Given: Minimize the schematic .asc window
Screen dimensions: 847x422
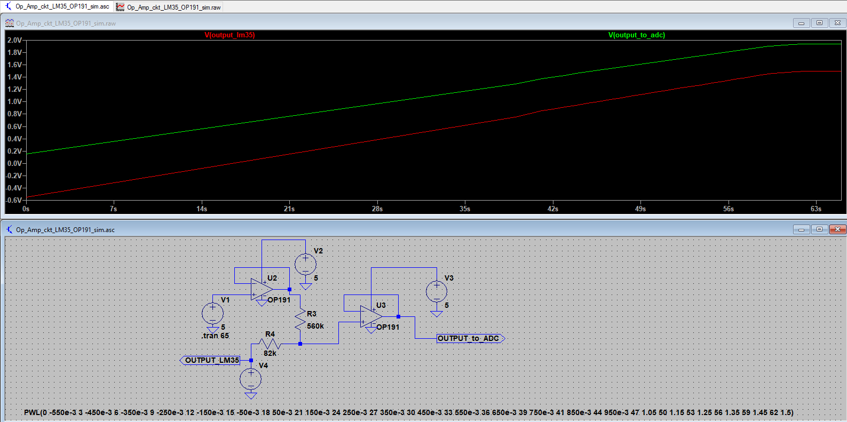Looking at the screenshot, I should [x=801, y=229].
